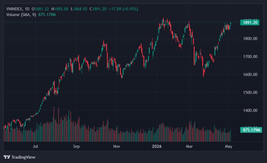
Task: Click the 1700.00 price axis label
Action: (250, 56)
